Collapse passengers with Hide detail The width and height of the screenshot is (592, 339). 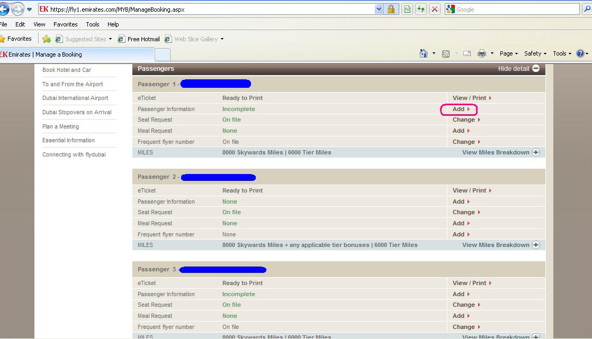519,69
